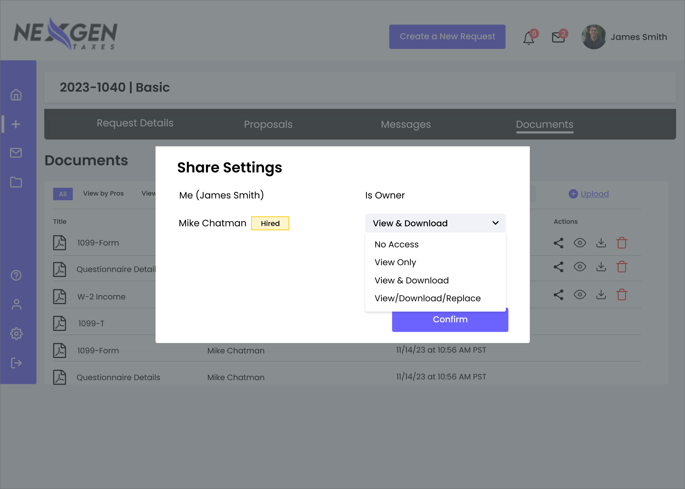The height and width of the screenshot is (489, 685).
Task: Click the NexGen Taxes logo
Action: point(65,34)
